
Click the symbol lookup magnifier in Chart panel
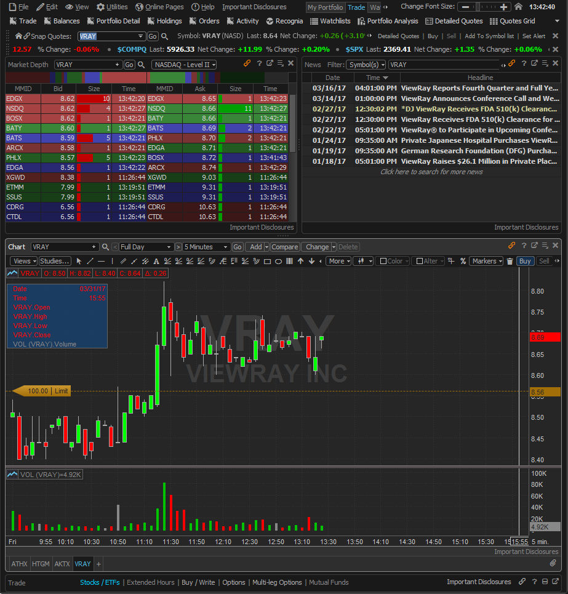[105, 247]
